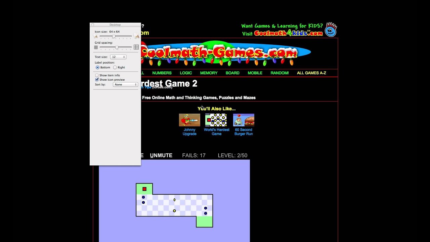
Task: Click the 60 Second Burger Run thumbnail
Action: click(x=244, y=120)
